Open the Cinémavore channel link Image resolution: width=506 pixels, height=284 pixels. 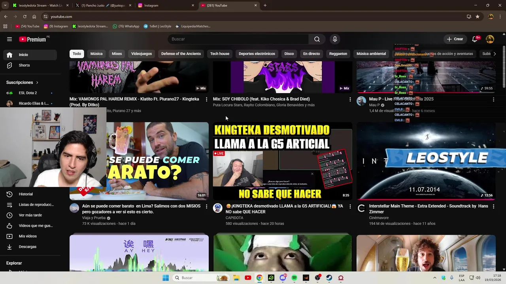[379, 218]
